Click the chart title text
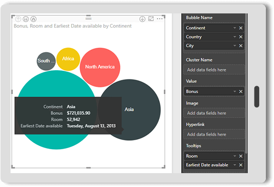274x187 pixels. [x=73, y=26]
